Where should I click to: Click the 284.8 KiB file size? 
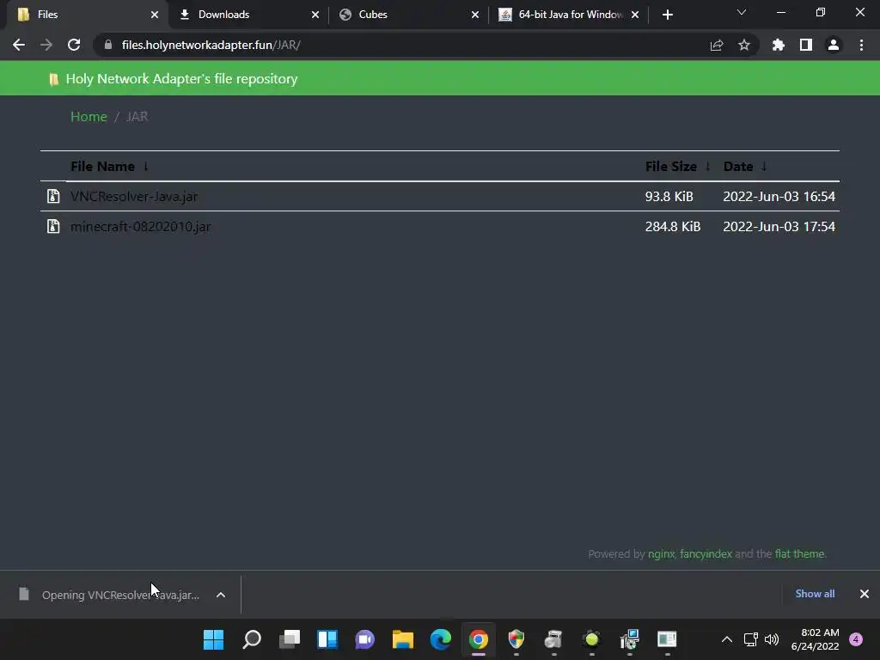[672, 226]
